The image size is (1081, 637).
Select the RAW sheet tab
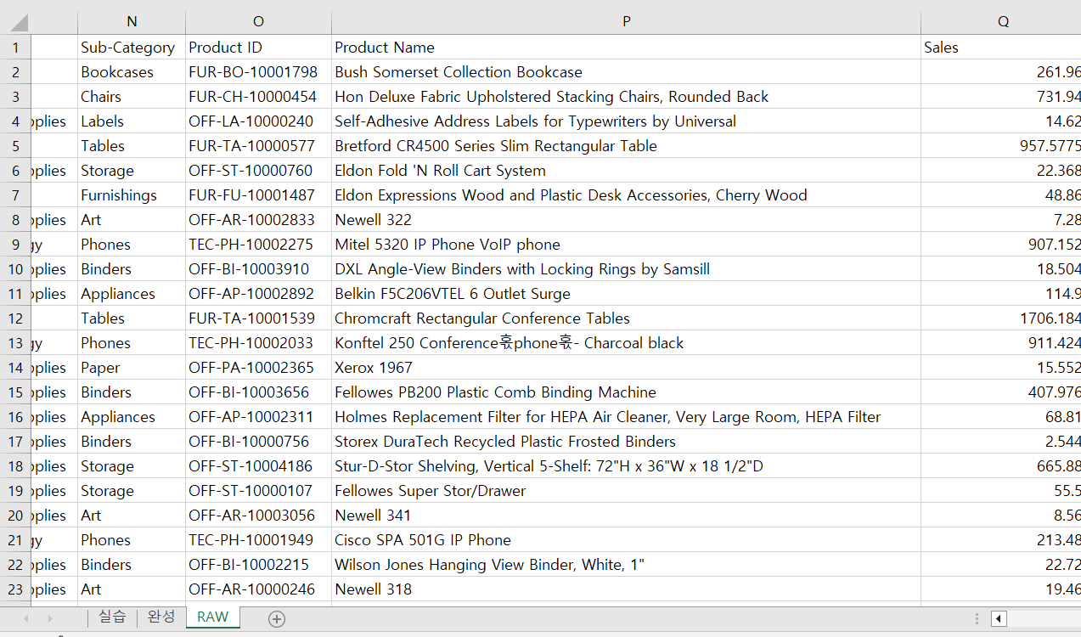click(x=212, y=617)
